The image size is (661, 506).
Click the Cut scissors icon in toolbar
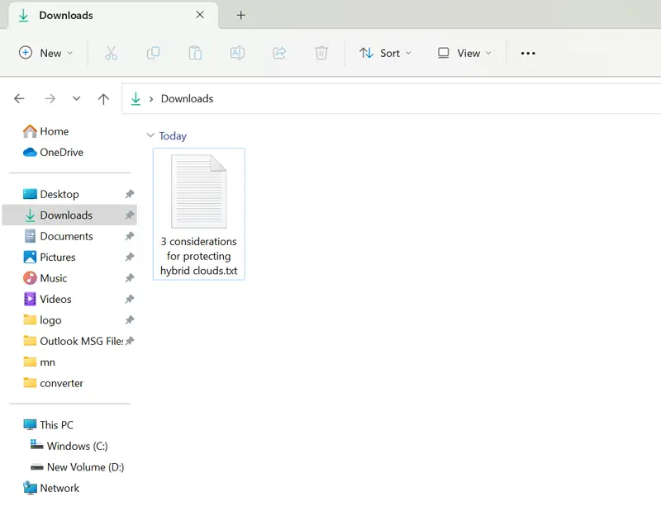[112, 53]
